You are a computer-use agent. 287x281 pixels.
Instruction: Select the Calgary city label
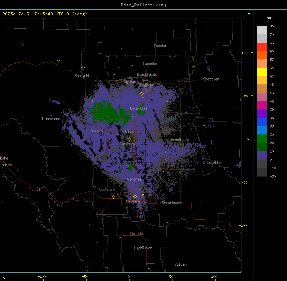[133, 201]
